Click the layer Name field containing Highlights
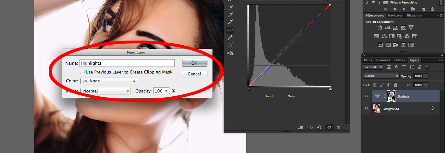 pyautogui.click(x=127, y=63)
